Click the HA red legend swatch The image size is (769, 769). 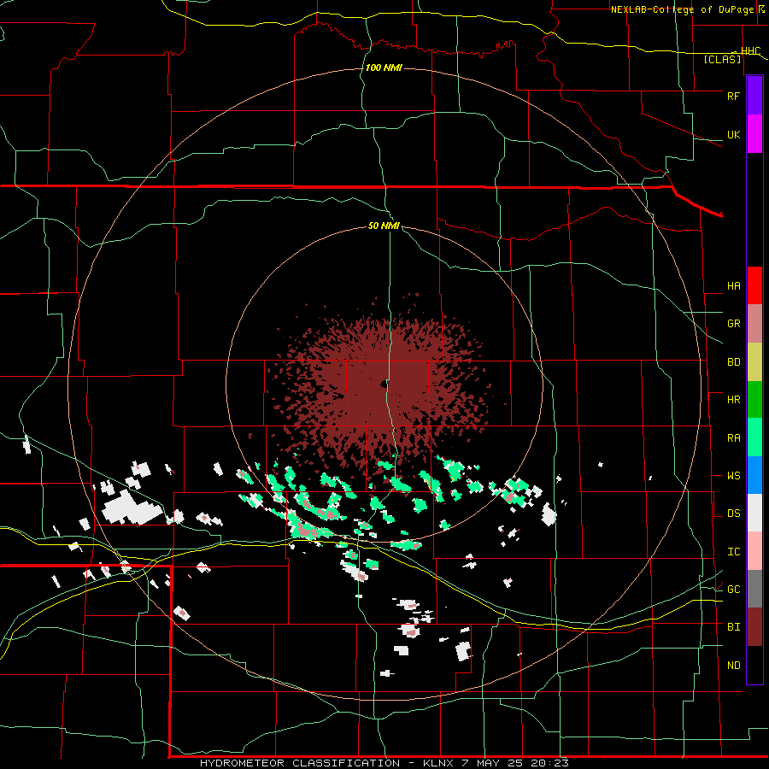click(754, 285)
